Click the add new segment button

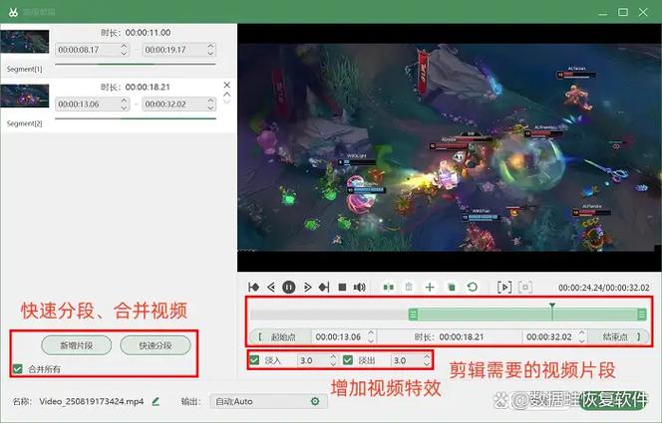click(77, 345)
